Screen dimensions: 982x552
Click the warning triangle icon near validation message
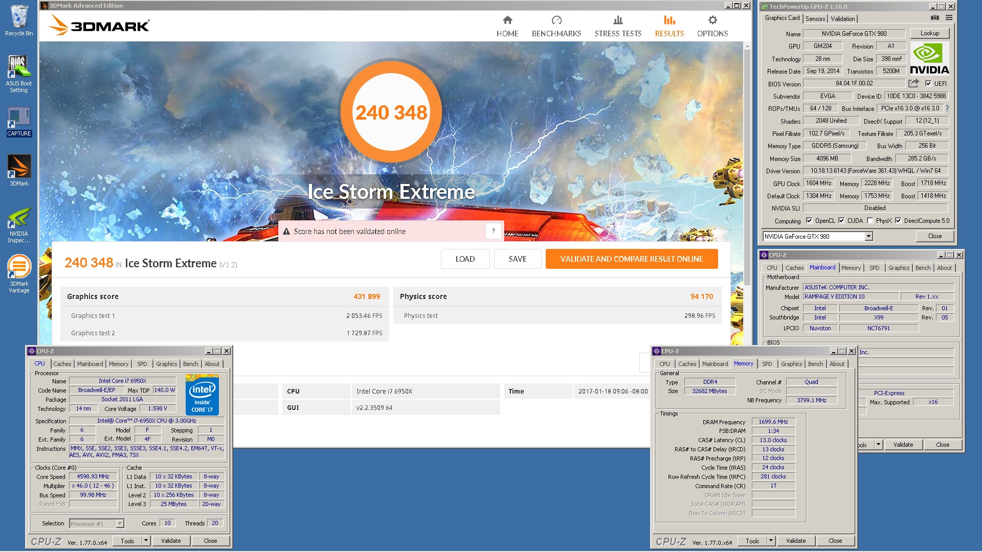coord(286,232)
